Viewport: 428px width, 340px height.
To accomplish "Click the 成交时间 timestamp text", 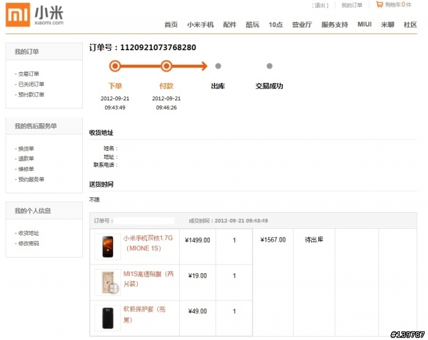I will click(228, 221).
